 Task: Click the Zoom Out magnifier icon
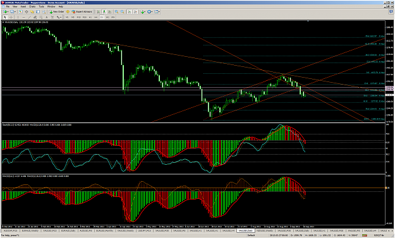click(123, 11)
